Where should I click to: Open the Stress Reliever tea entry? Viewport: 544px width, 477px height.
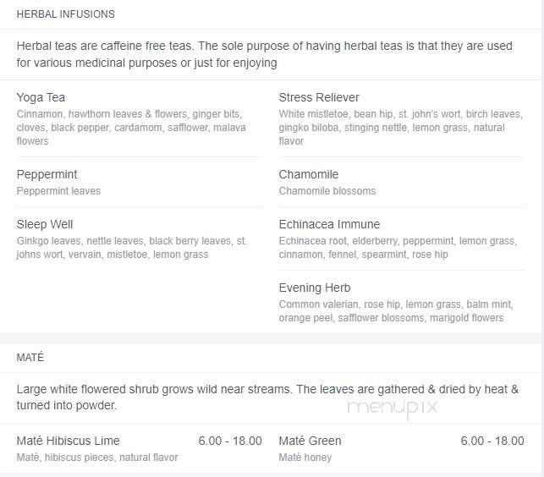(319, 97)
